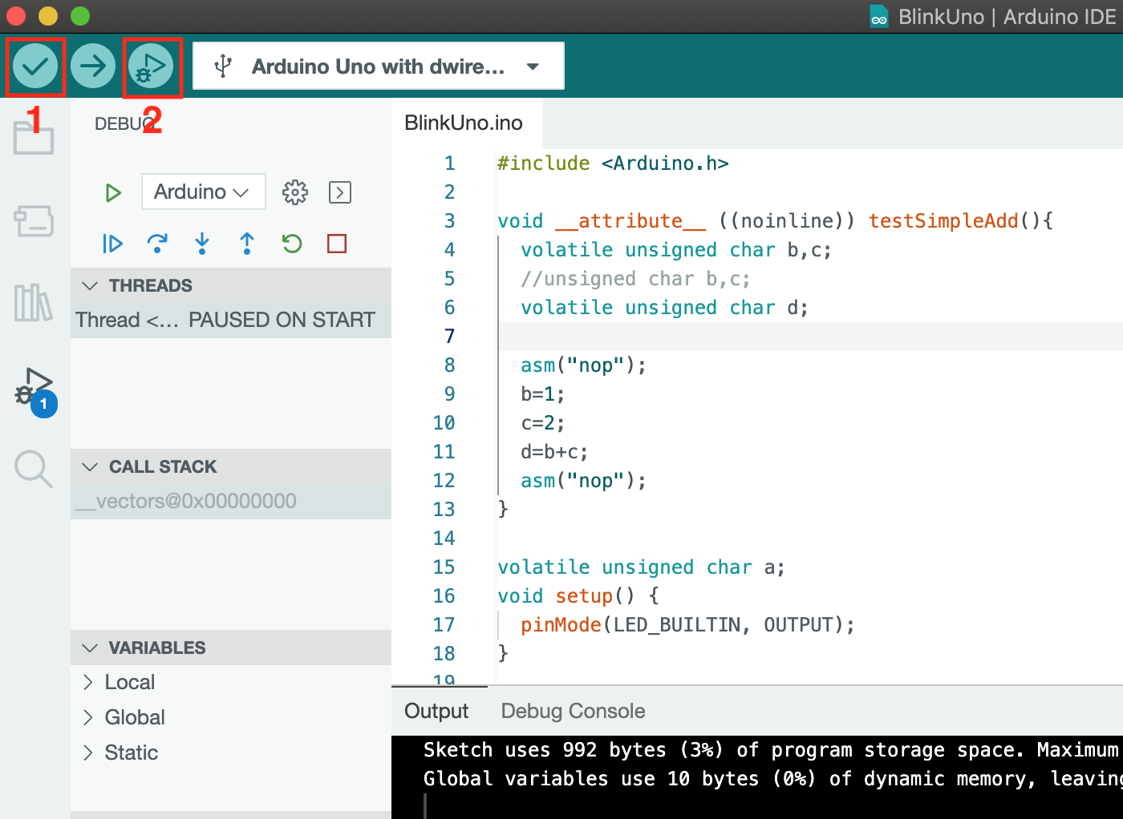Click the commented '//unsigned char b,c;' line
1123x819 pixels.
point(635,279)
